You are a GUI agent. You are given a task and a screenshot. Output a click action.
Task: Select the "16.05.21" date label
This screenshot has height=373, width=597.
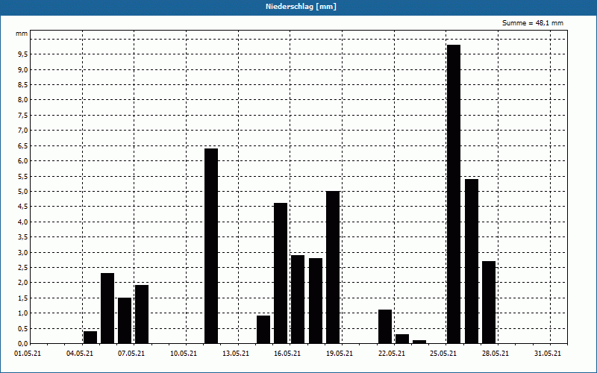[x=287, y=354]
